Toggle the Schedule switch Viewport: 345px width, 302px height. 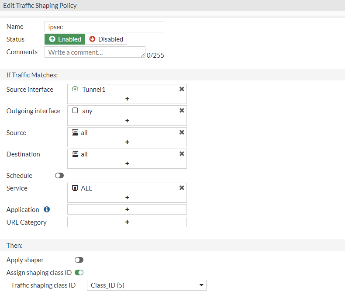click(59, 176)
